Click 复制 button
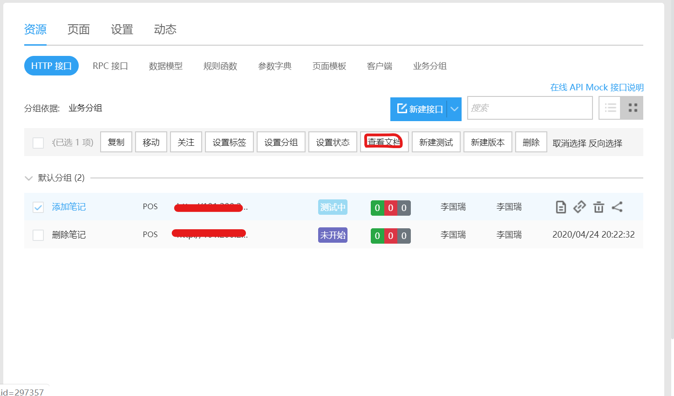674x396 pixels. [116, 142]
